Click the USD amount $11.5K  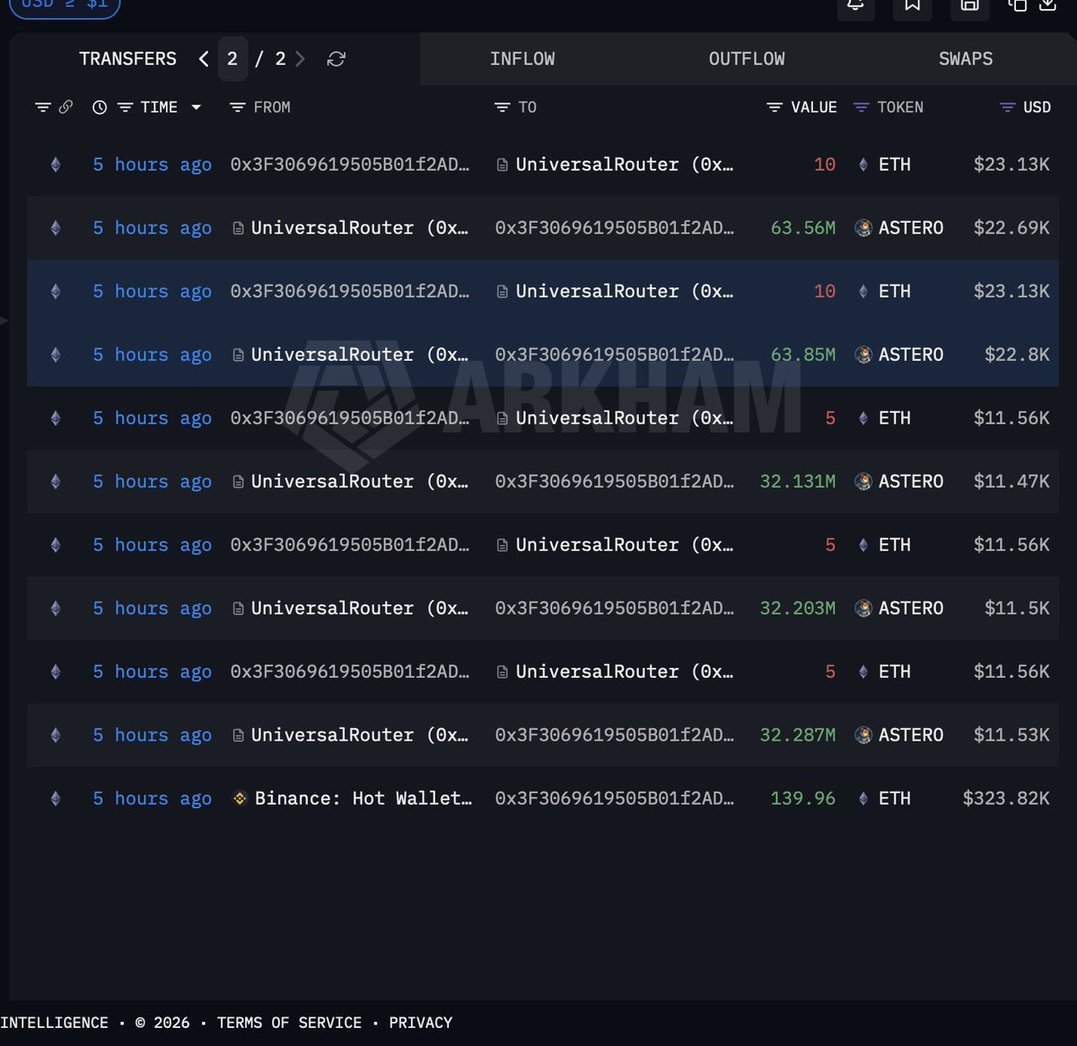click(1017, 609)
